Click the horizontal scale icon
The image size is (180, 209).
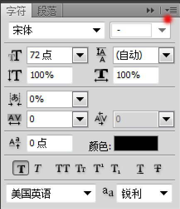pos(101,75)
